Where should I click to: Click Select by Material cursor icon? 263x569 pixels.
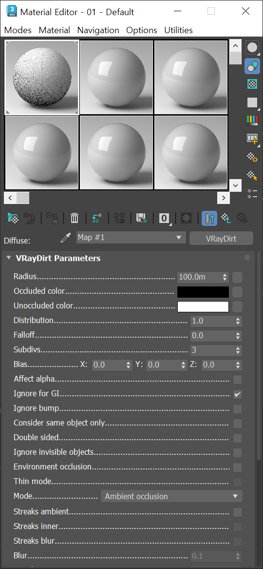pos(252,176)
